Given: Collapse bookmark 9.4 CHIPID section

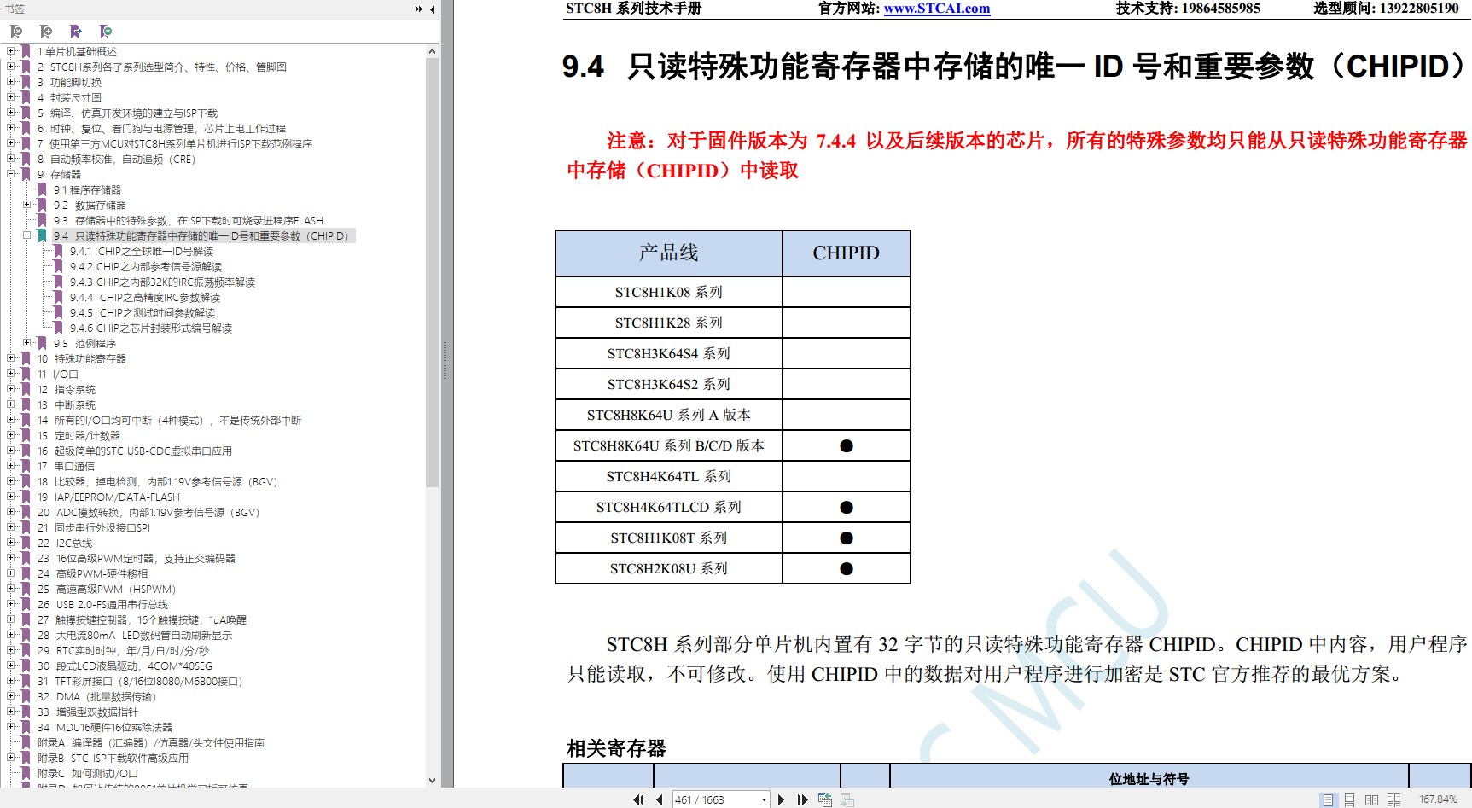Looking at the screenshot, I should click(x=27, y=235).
